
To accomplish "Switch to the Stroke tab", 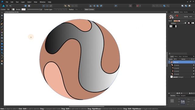I will (181, 12).
